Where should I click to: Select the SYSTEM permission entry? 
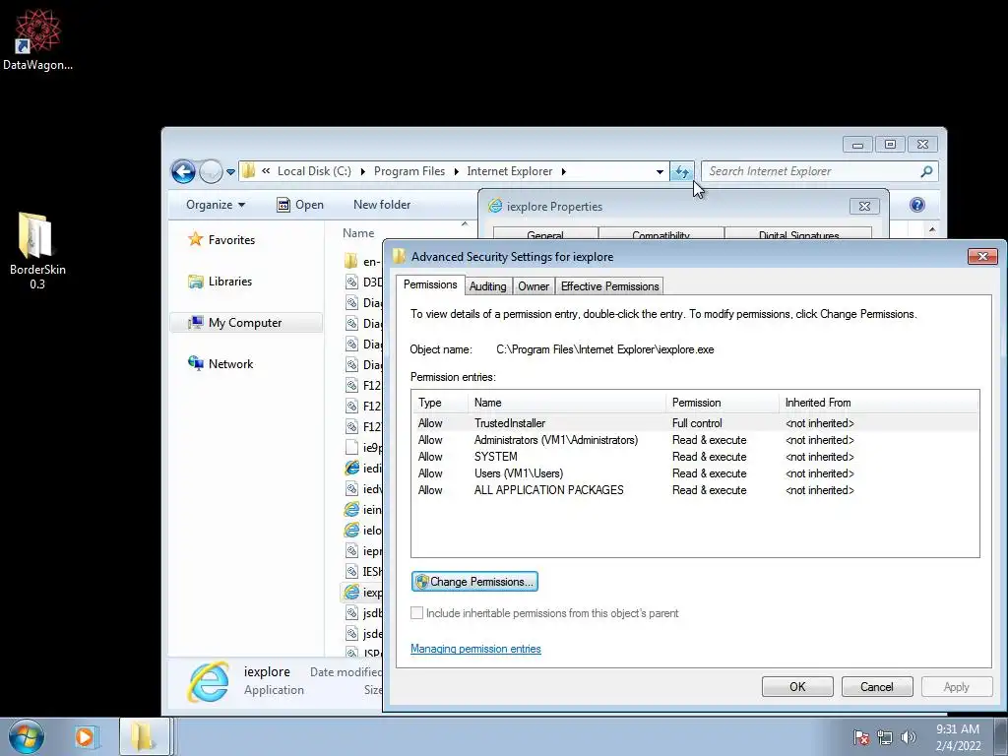696,457
